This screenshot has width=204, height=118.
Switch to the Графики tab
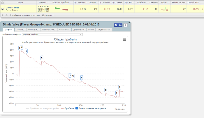click(x=8, y=30)
